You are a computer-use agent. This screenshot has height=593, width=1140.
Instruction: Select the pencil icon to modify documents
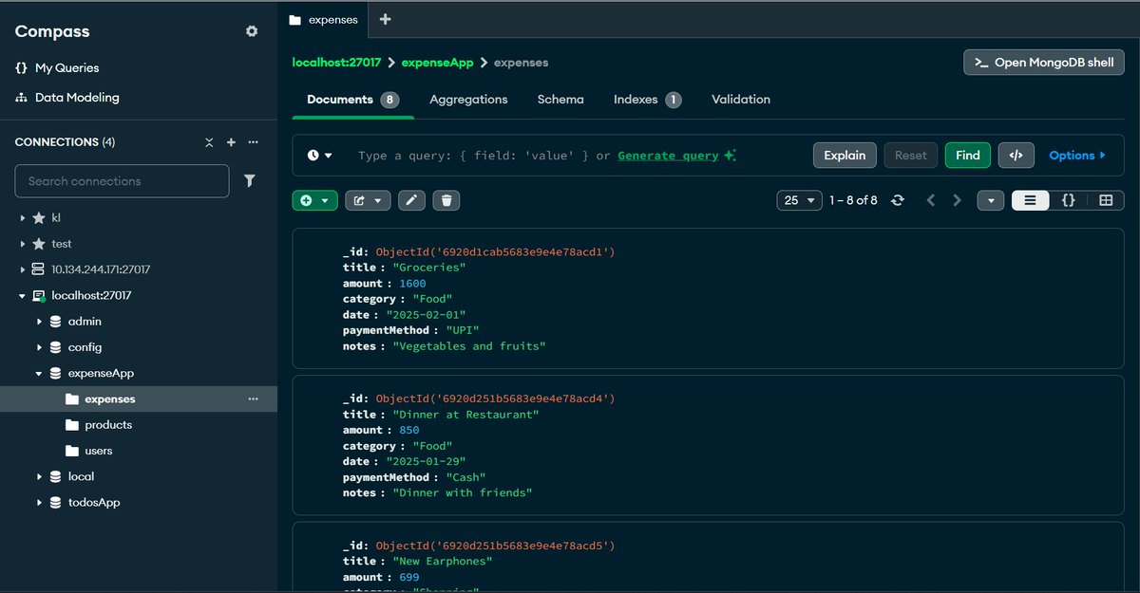click(x=411, y=200)
